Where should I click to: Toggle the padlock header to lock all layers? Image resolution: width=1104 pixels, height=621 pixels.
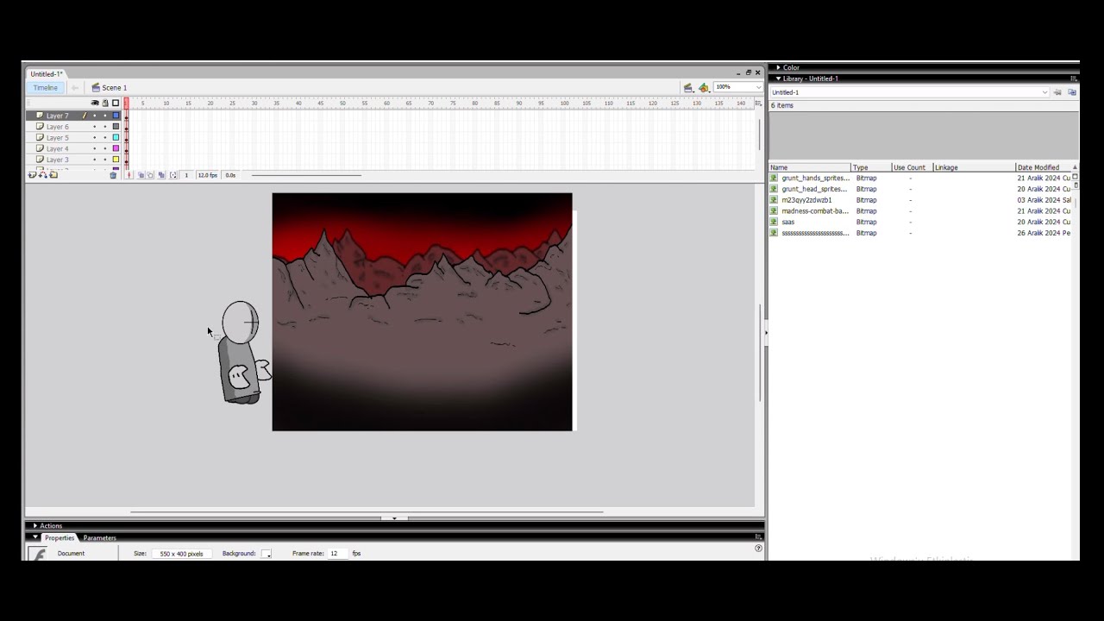105,103
